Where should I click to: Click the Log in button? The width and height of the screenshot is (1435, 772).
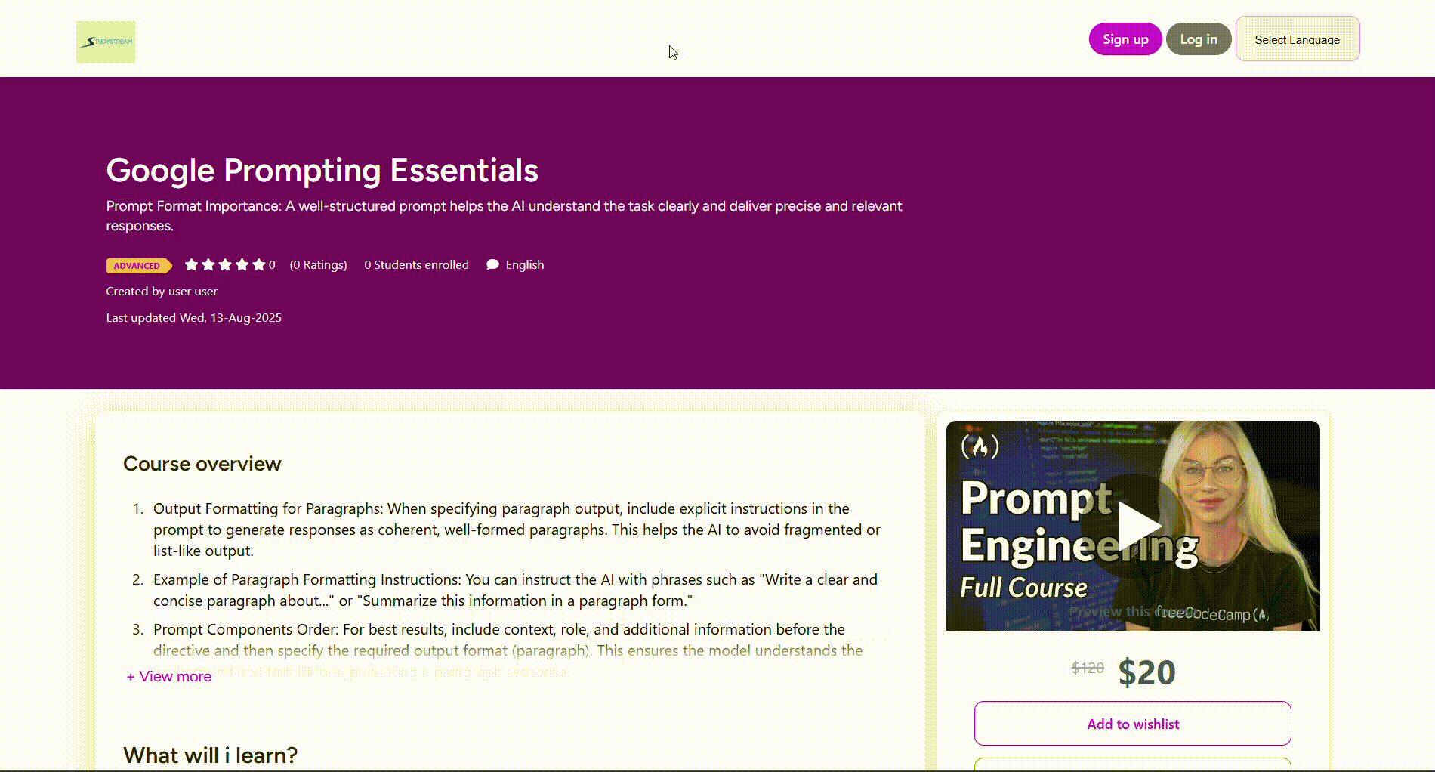point(1199,39)
